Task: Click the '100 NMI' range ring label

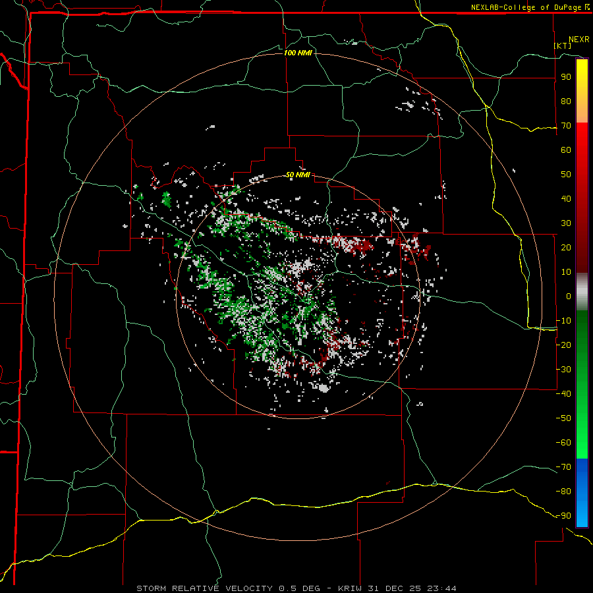Action: tap(298, 53)
